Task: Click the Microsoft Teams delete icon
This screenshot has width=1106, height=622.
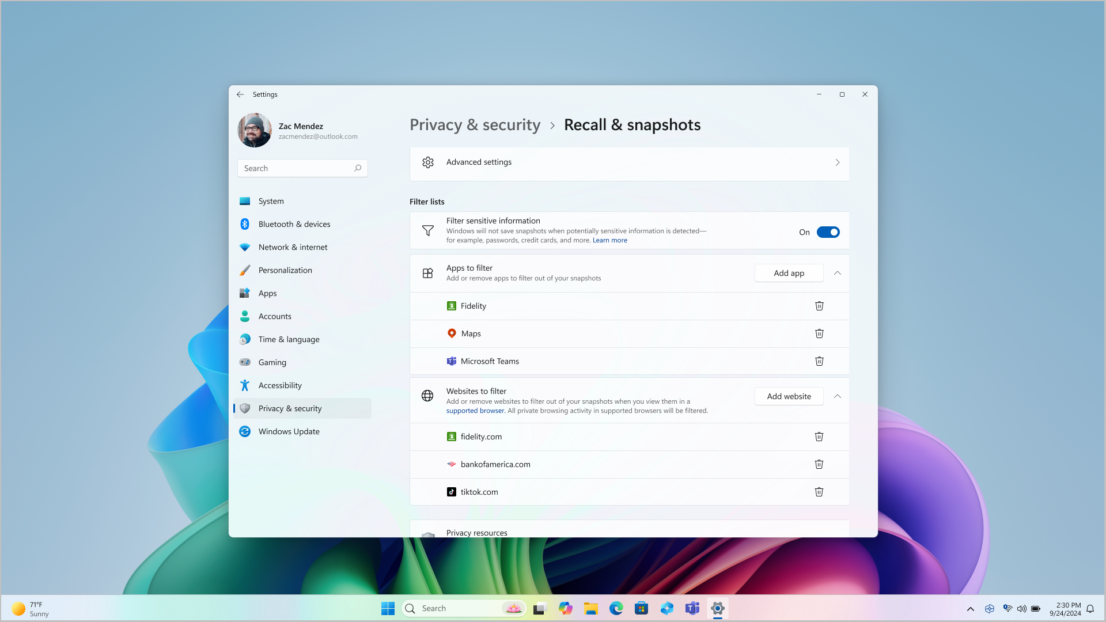Action: pos(819,361)
